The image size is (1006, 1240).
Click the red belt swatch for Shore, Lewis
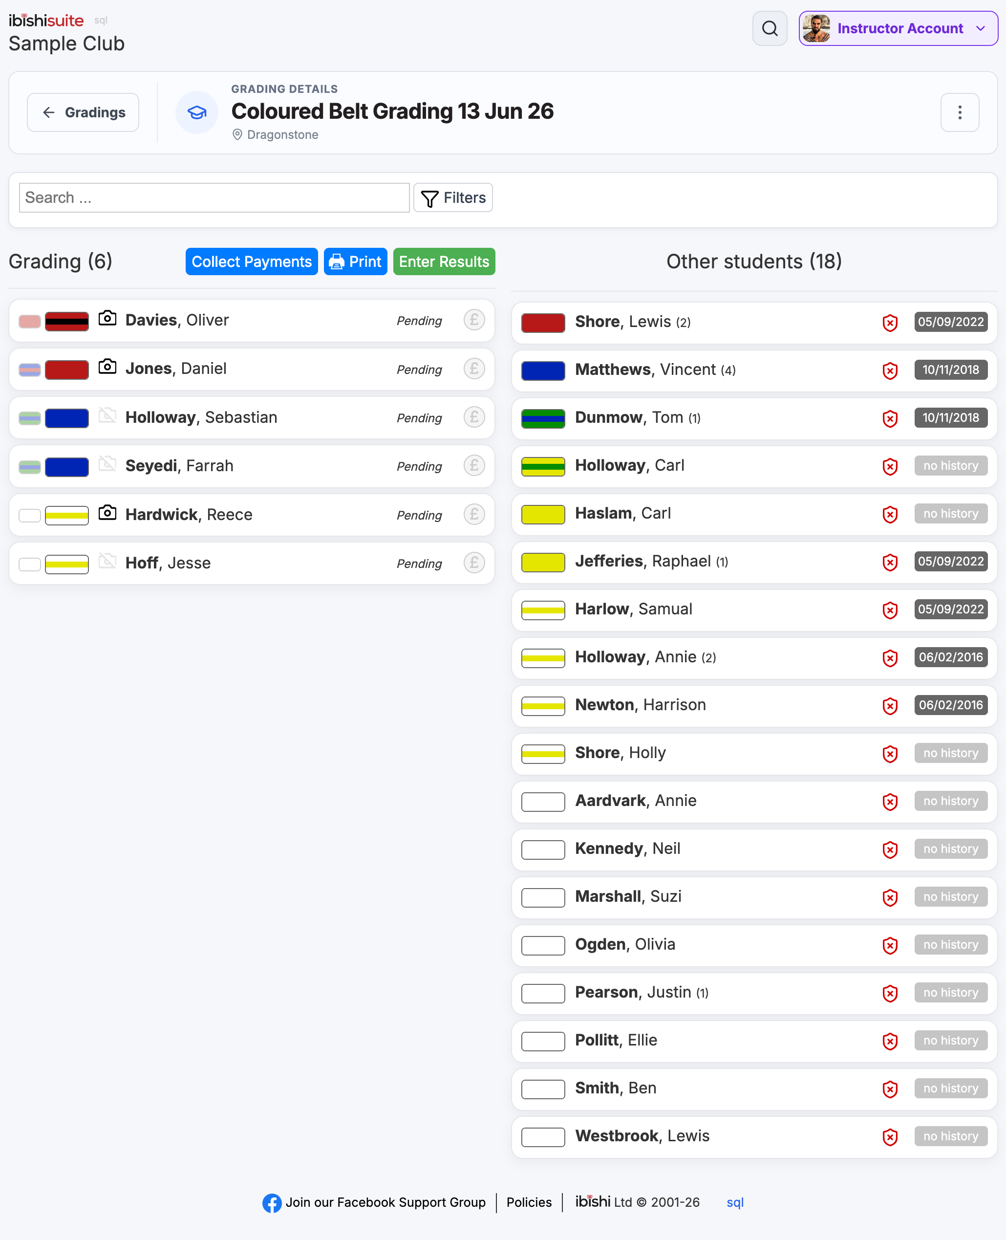(x=543, y=323)
